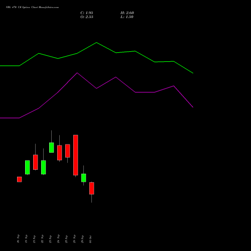Image resolution: width=251 pixels, height=251 pixels.
Task: Click the red candlestick for 24 Sep
Action: coord(60,153)
